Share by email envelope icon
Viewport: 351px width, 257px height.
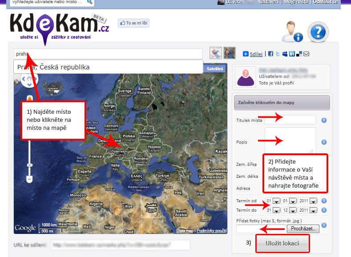pyautogui.click(x=306, y=54)
